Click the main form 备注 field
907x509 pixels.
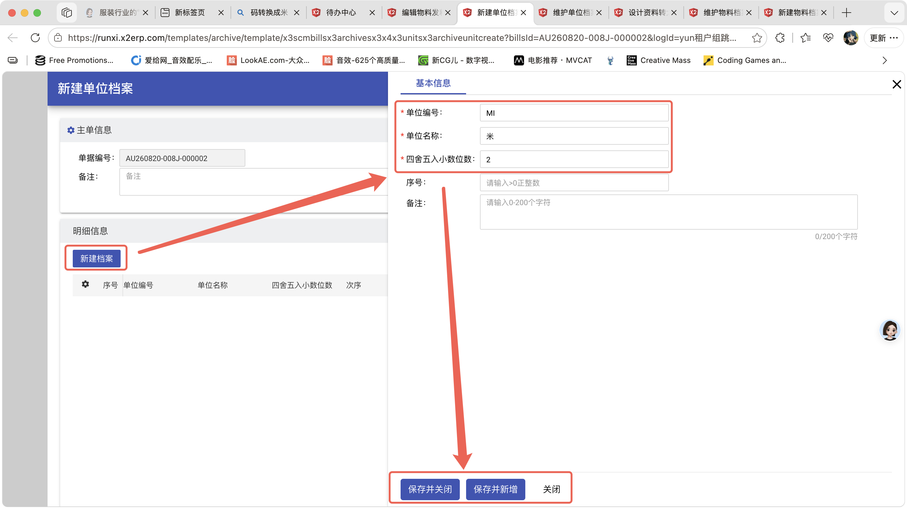(x=254, y=182)
